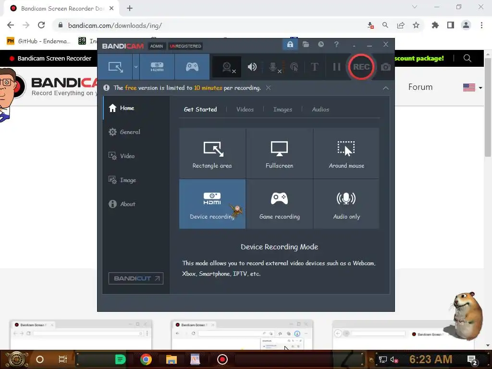Image resolution: width=492 pixels, height=369 pixels.
Task: Open the screen recording mode dropdown arrow
Action: 136,67
